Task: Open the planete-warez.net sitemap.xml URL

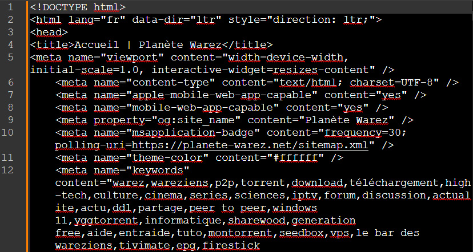Action: point(250,145)
